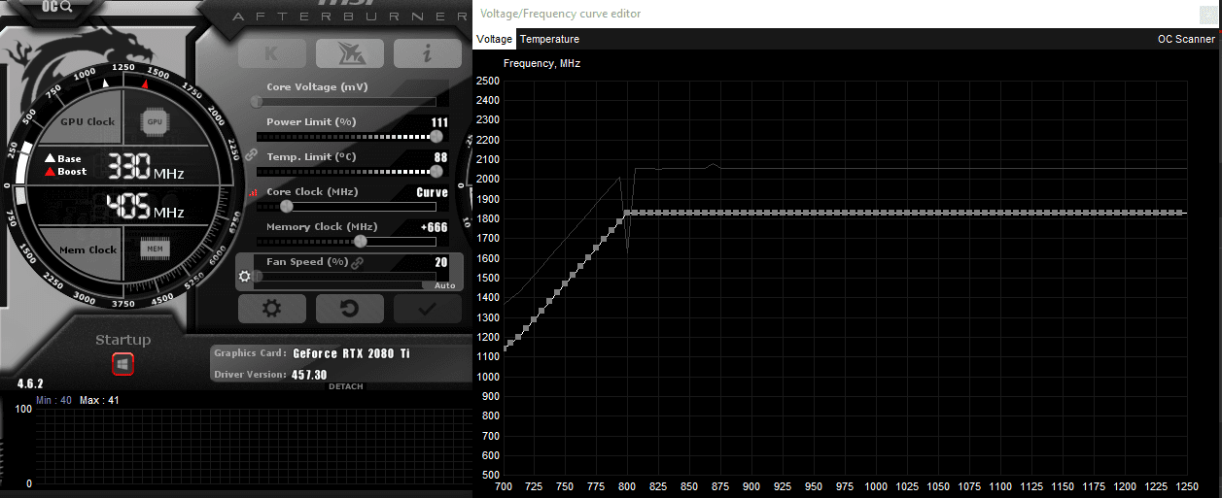Click the Power Limit value 111

[x=439, y=122]
